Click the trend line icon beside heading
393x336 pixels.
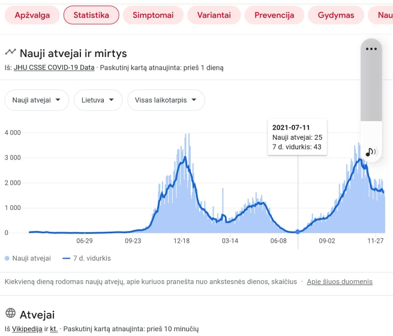(11, 52)
